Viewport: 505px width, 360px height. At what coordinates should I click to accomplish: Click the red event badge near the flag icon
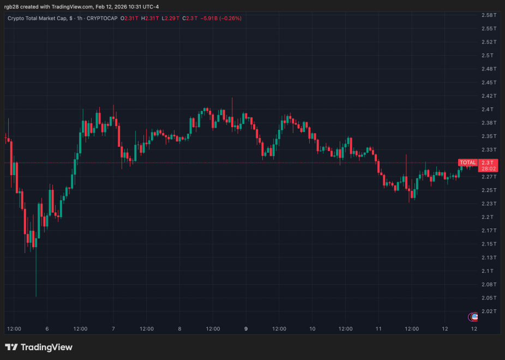(478, 314)
